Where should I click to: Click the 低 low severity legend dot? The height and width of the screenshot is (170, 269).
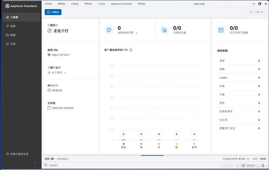point(176,144)
